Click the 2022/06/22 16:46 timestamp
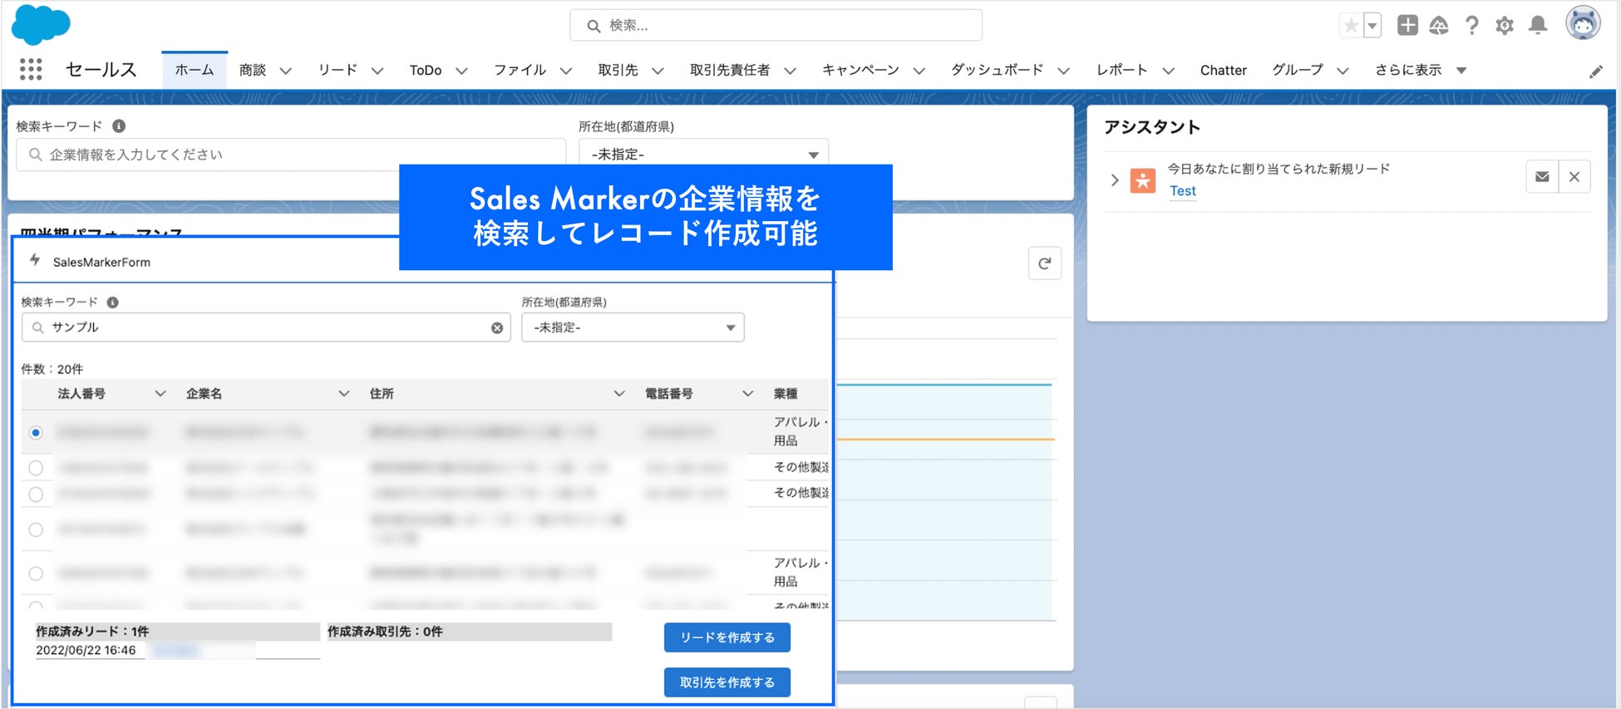 (86, 650)
